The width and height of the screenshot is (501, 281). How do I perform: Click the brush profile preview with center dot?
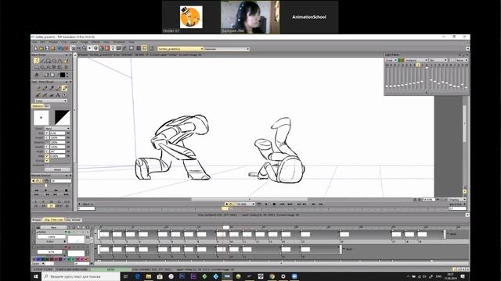[41, 118]
